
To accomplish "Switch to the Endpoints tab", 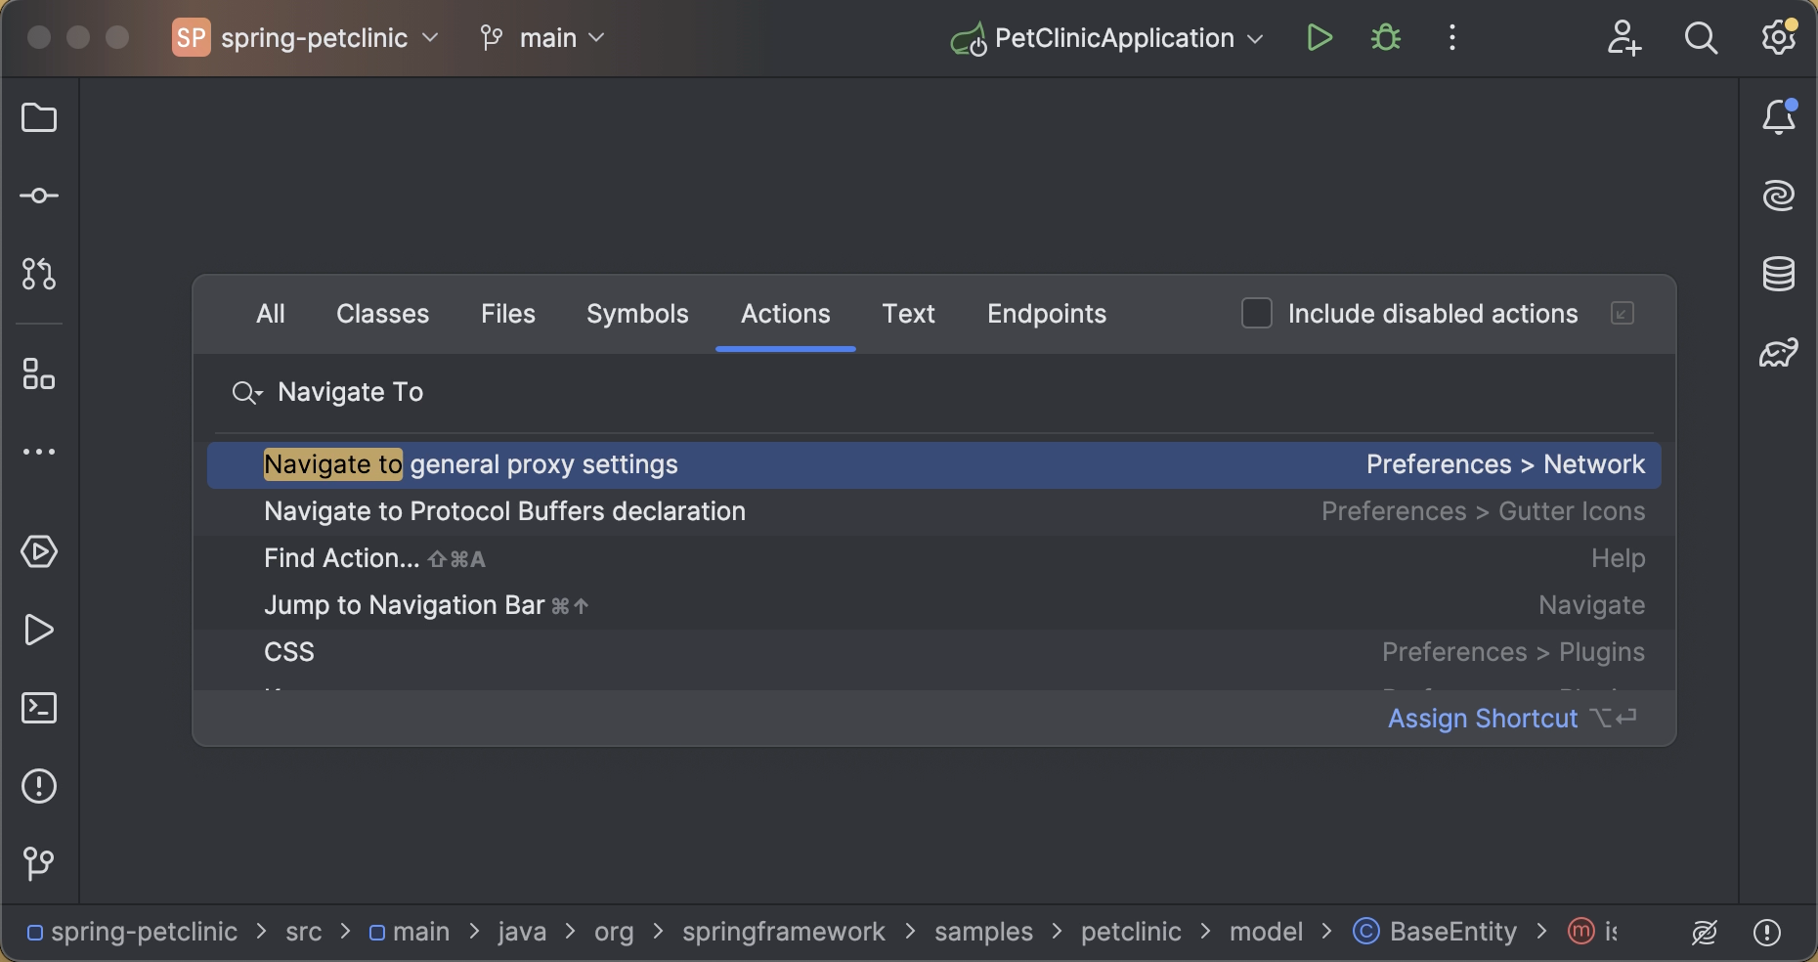I will pos(1046,314).
